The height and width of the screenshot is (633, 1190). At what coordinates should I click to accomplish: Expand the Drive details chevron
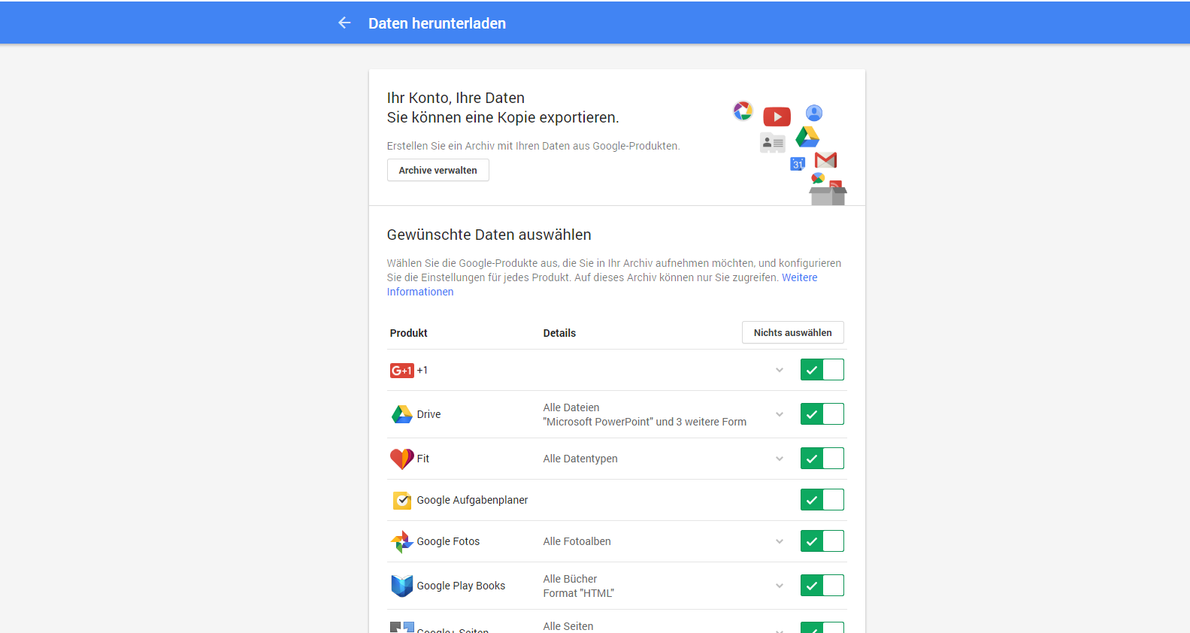pos(780,414)
